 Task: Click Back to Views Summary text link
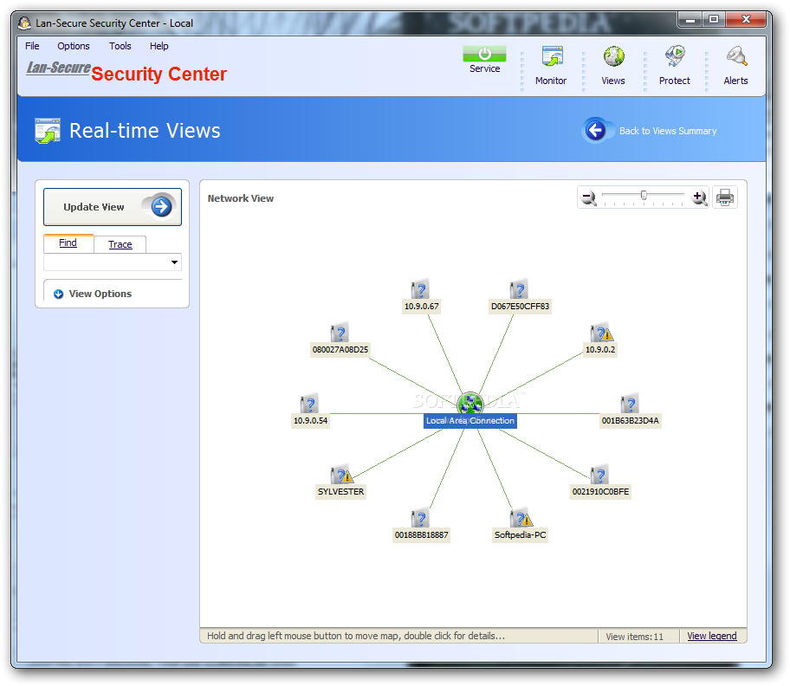pos(668,131)
